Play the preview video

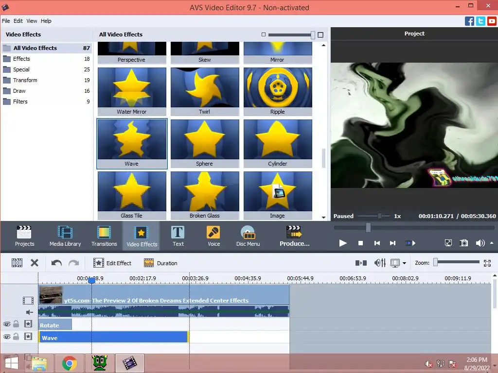click(343, 243)
